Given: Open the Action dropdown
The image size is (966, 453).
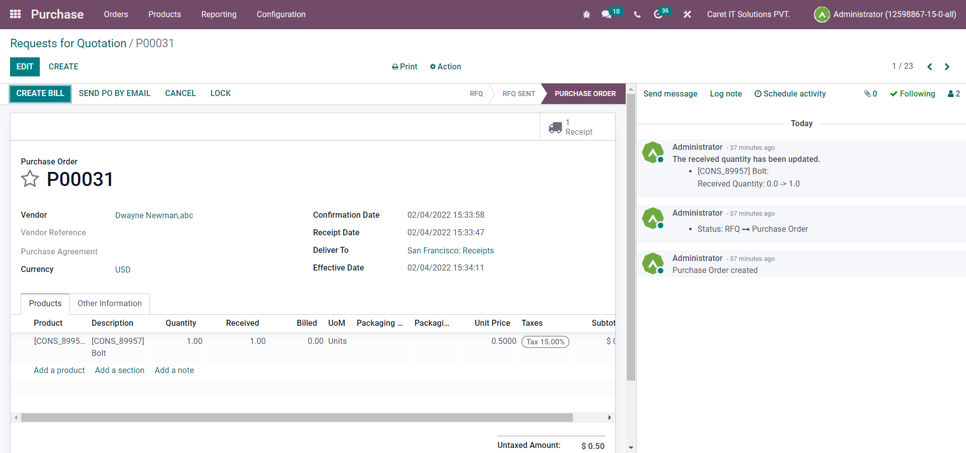Looking at the screenshot, I should [445, 66].
